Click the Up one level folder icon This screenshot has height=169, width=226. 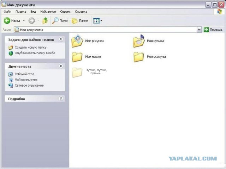[45, 21]
